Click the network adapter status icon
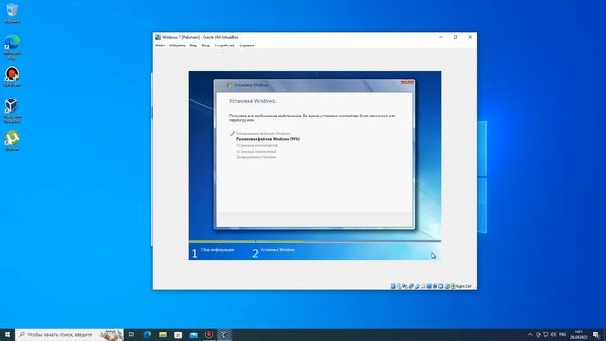Image resolution: width=606 pixels, height=341 pixels. [x=411, y=286]
